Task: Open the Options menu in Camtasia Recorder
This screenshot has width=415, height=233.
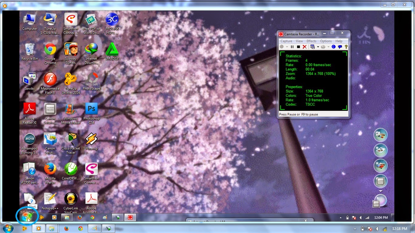Action: click(326, 41)
